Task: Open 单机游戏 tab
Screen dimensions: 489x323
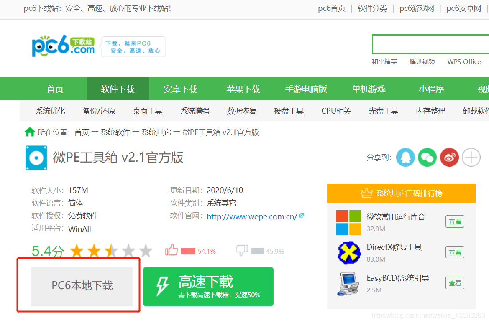Action: click(369, 89)
